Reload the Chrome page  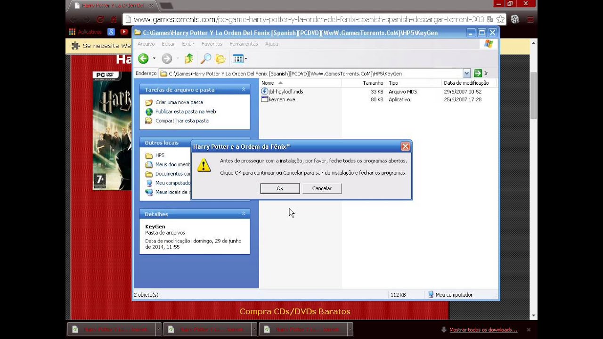[x=100, y=19]
